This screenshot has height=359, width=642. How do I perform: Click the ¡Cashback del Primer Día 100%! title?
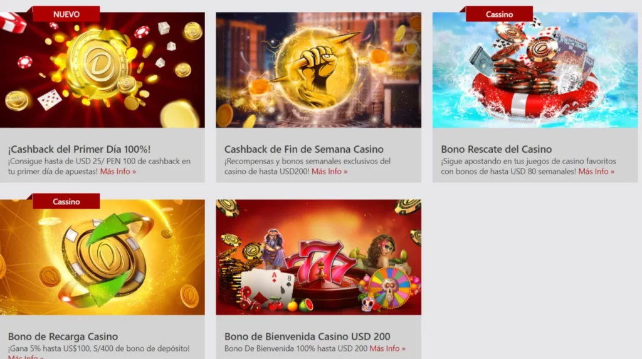[x=80, y=149]
